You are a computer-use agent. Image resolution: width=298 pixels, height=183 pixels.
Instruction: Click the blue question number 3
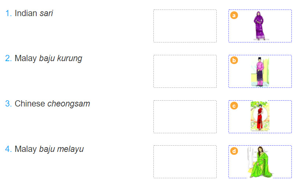(x=8, y=104)
